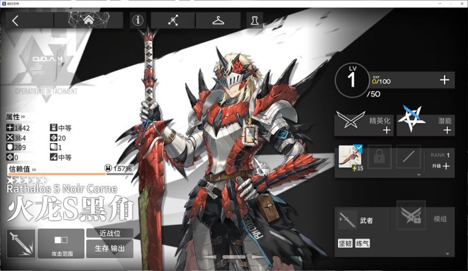Image resolution: width=468 pixels, height=271 pixels.
Task: Click the 近战位 melee position tag
Action: click(110, 233)
